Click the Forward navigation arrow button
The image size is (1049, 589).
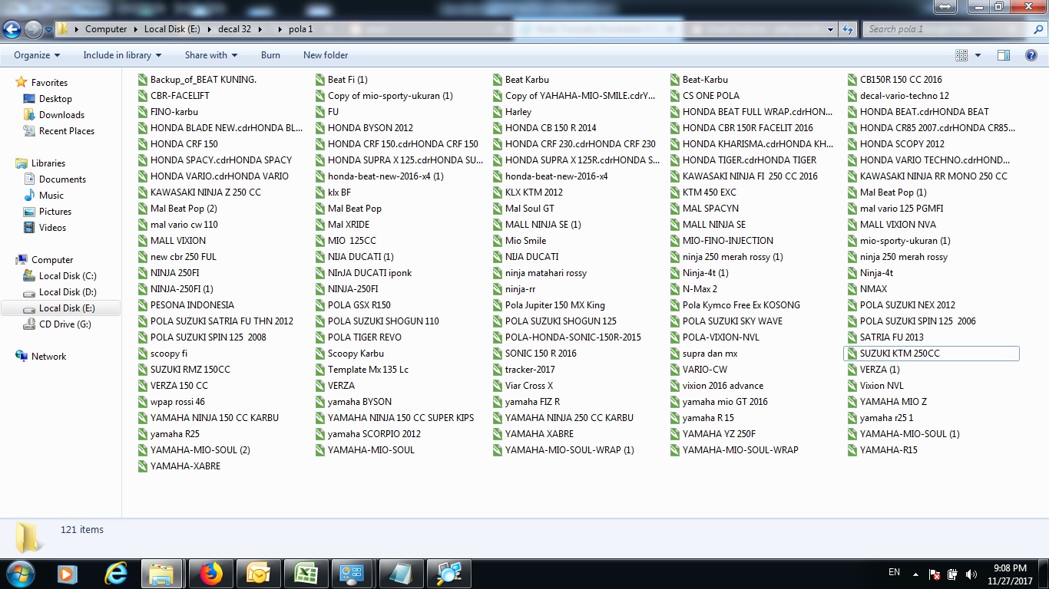(33, 29)
